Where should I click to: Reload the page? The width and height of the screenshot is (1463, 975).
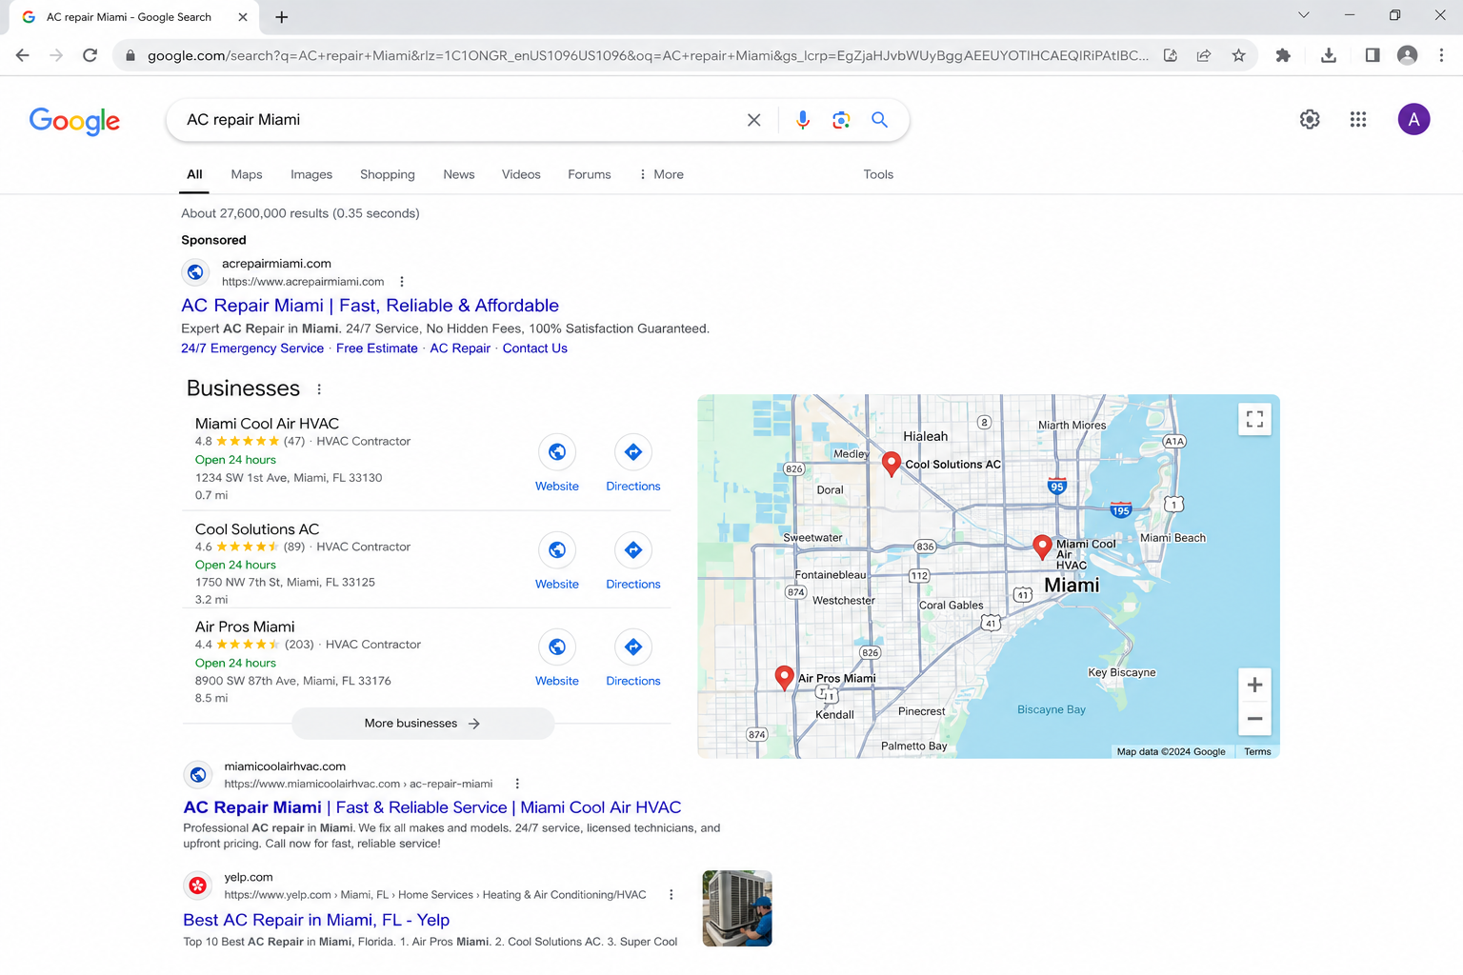90,55
